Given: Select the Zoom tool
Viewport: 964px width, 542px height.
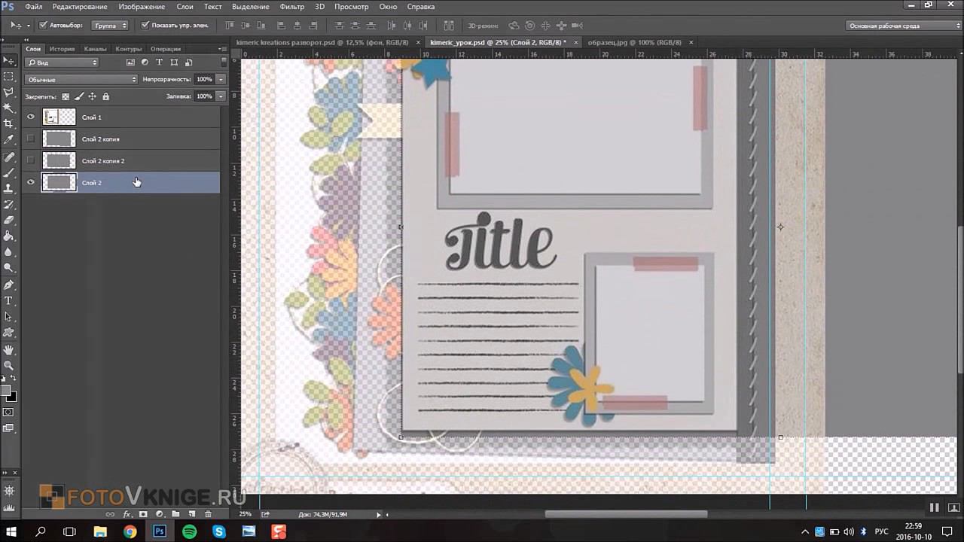Looking at the screenshot, I should click(9, 366).
